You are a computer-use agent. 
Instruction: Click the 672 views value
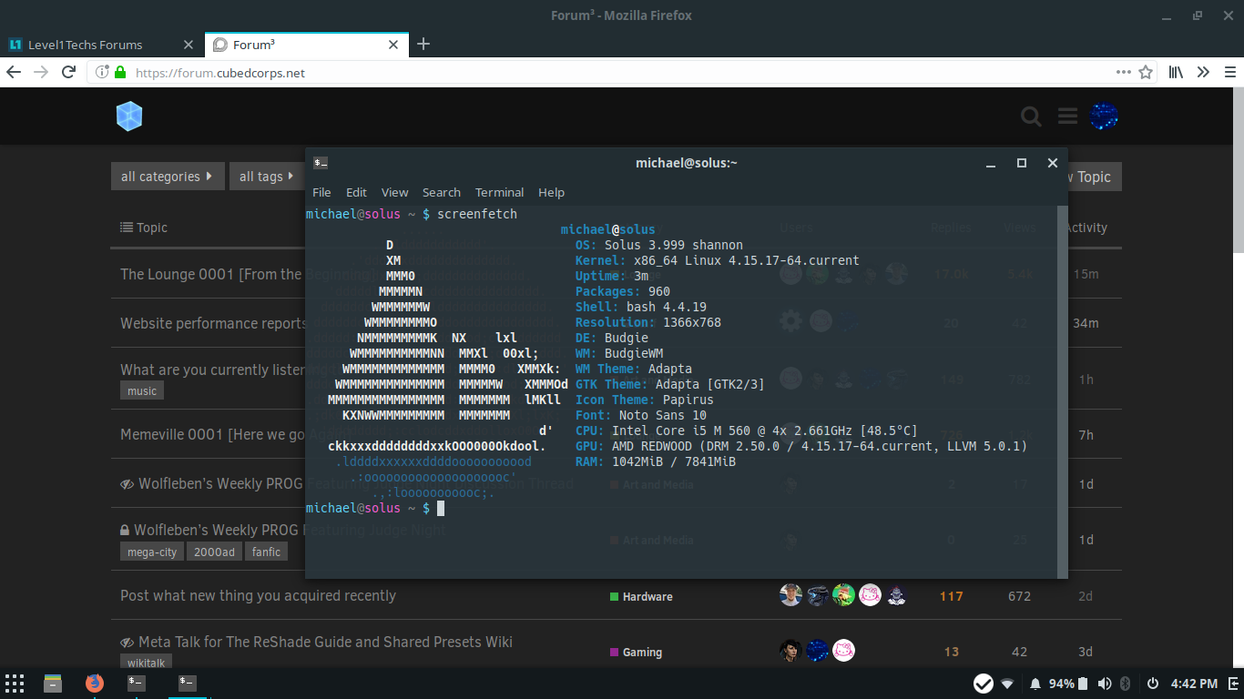coord(1019,596)
